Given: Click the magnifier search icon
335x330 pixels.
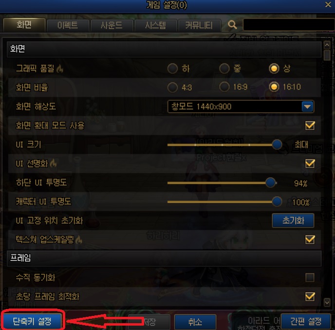Looking at the screenshot, I should pyautogui.click(x=232, y=25).
